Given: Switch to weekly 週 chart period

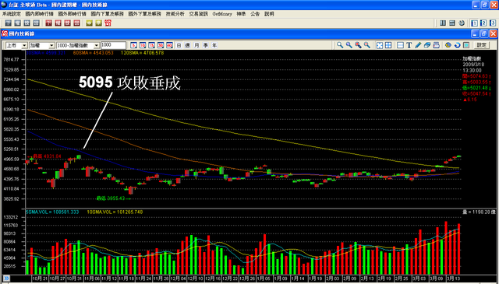Looking at the screenshot, I should [188, 45].
